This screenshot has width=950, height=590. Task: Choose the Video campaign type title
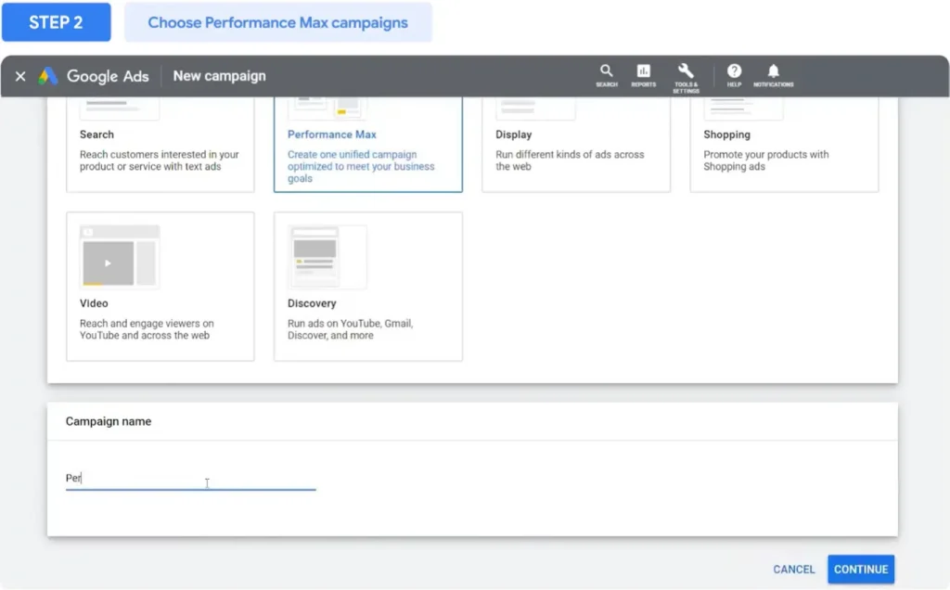click(94, 303)
